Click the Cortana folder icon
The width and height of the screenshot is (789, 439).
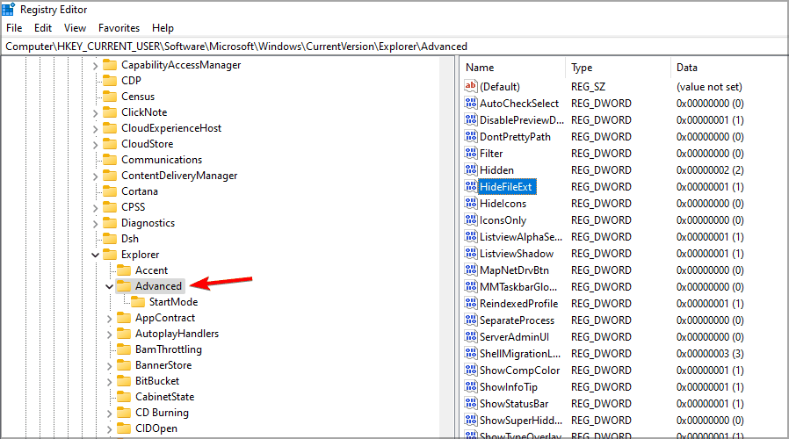click(110, 191)
